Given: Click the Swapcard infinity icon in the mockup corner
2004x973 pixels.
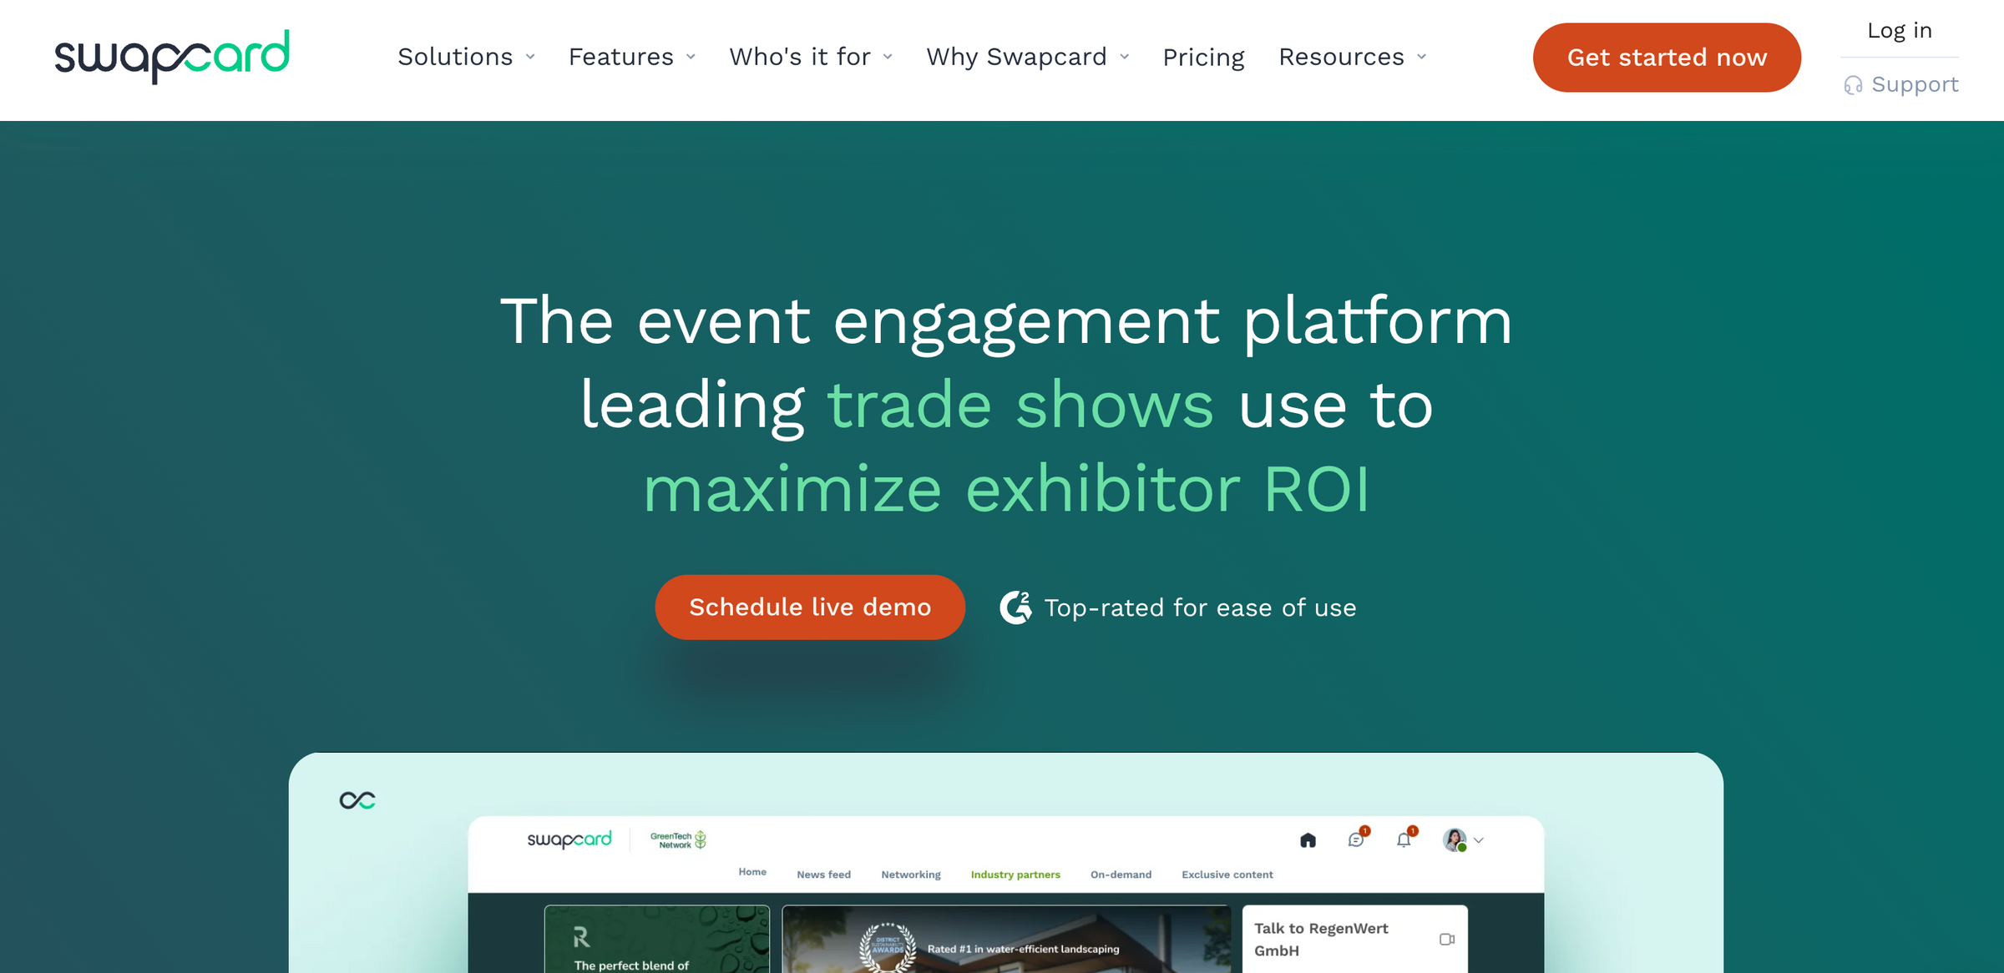Looking at the screenshot, I should [x=358, y=799].
